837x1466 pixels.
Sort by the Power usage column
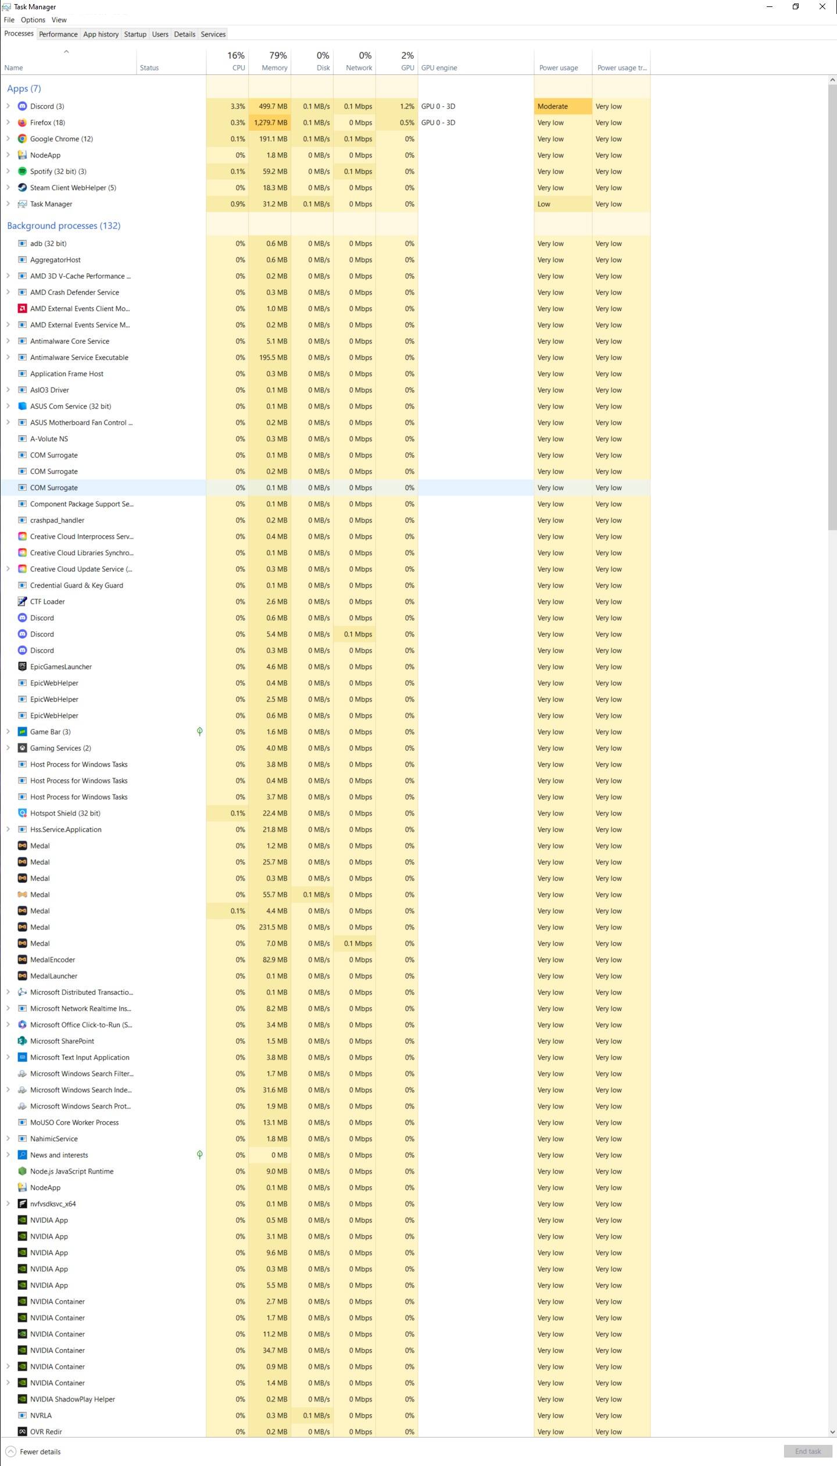tap(563, 62)
